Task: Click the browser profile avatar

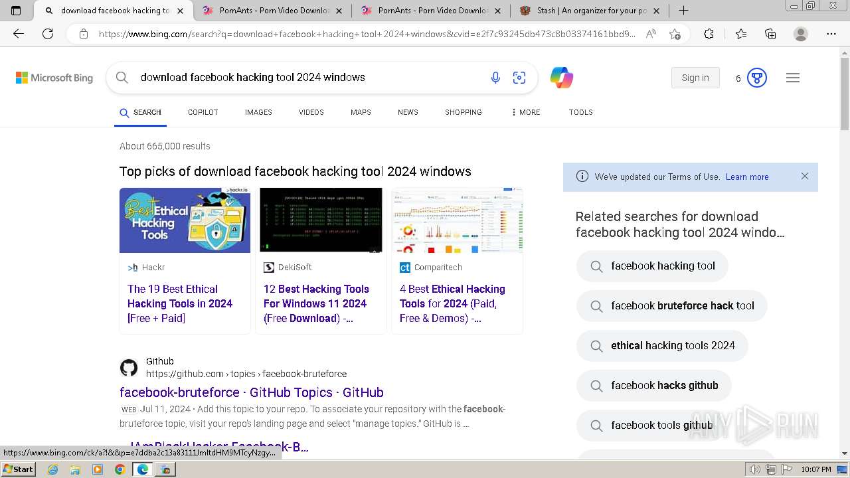Action: click(x=801, y=34)
